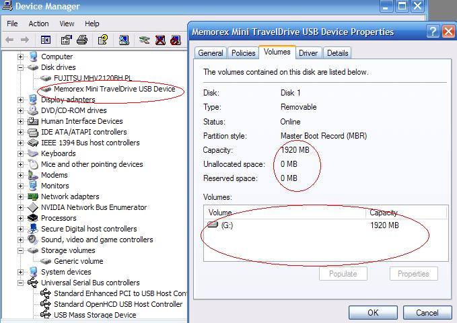
Task: Click the Back arrow toolbar icon
Action: point(9,40)
